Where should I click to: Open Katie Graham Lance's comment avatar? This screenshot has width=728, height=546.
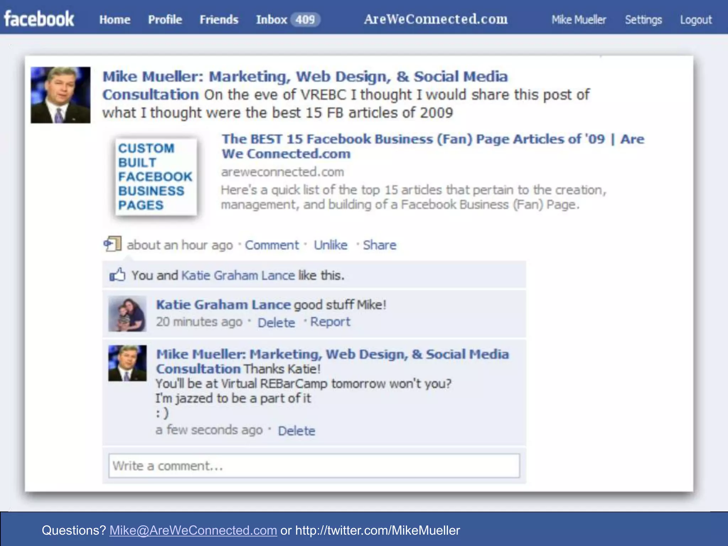coord(127,314)
